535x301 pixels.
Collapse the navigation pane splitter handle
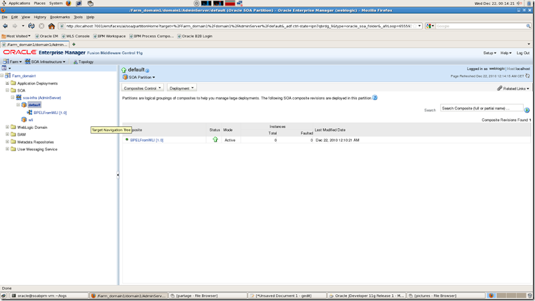[x=118, y=175]
